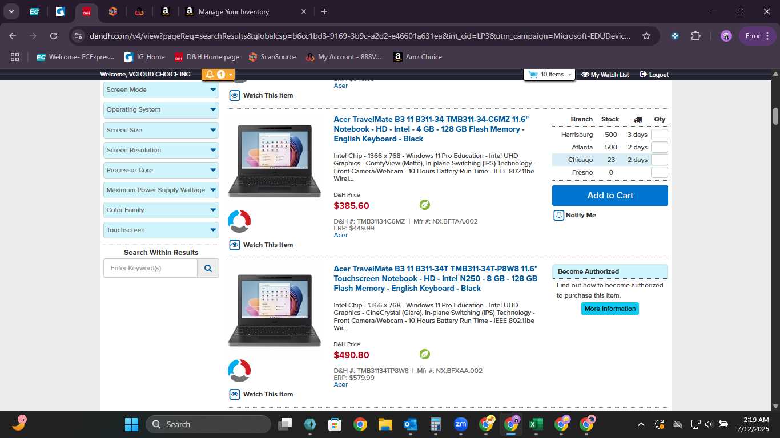Open the notification bell with badge 1
This screenshot has width=780, height=438.
pos(218,74)
